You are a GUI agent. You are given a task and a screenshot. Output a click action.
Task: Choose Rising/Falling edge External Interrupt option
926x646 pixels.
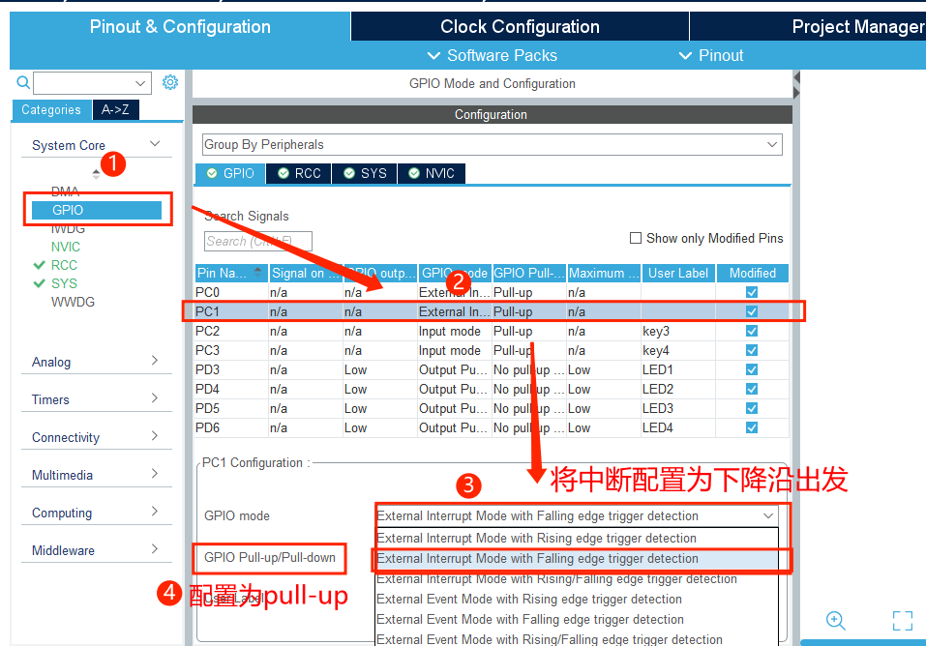click(577, 578)
